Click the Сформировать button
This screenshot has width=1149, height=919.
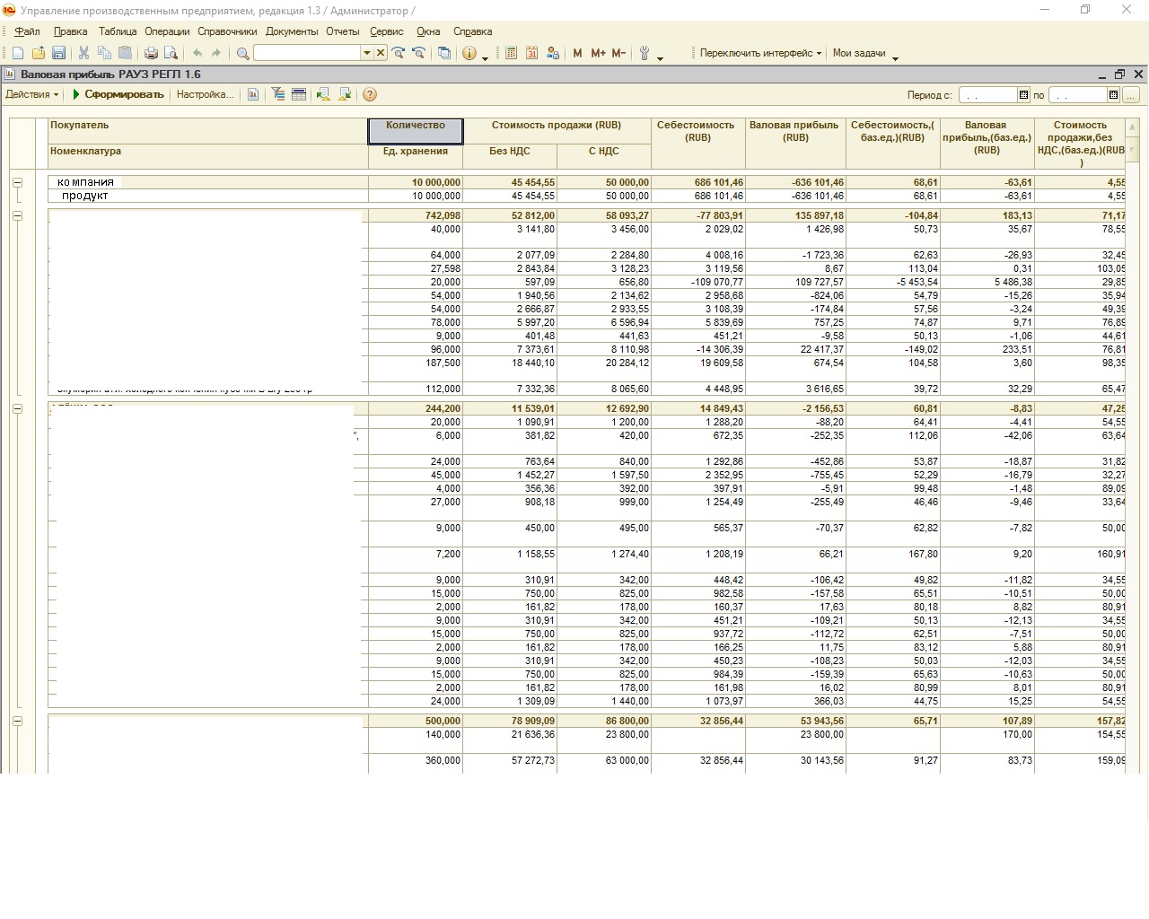pyautogui.click(x=118, y=94)
